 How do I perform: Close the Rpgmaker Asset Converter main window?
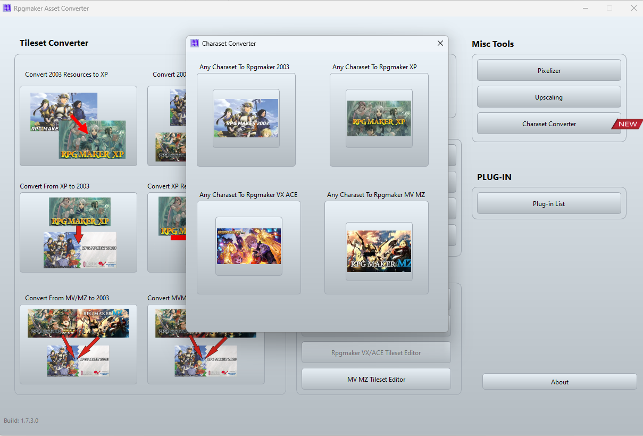tap(633, 8)
